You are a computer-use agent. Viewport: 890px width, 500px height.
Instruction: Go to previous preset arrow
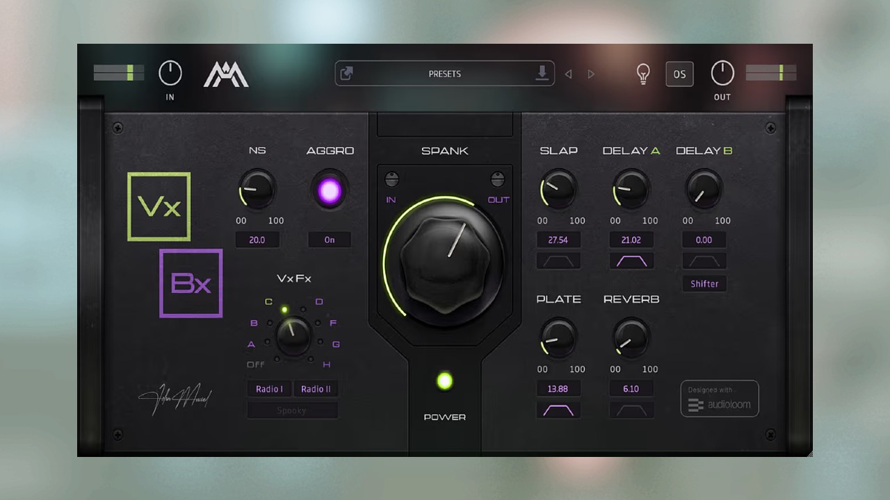(568, 74)
